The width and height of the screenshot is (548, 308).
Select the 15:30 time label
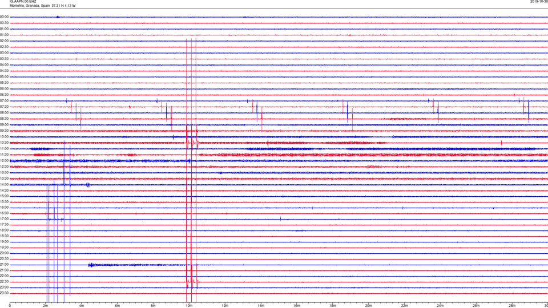point(4,202)
